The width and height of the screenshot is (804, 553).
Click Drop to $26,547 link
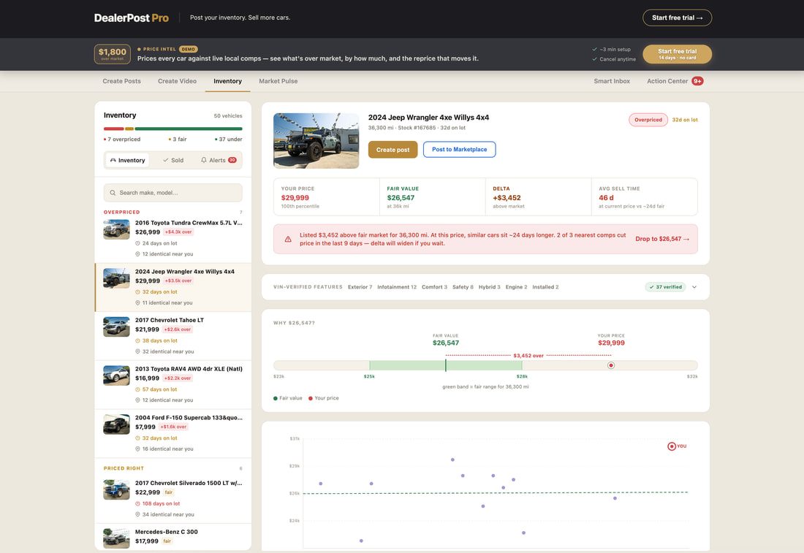(x=662, y=239)
